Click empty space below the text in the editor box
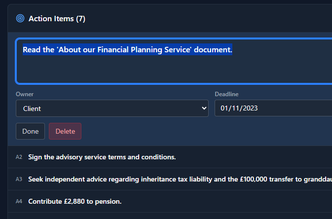Screen dimensions: 332x219 tap(148, 72)
